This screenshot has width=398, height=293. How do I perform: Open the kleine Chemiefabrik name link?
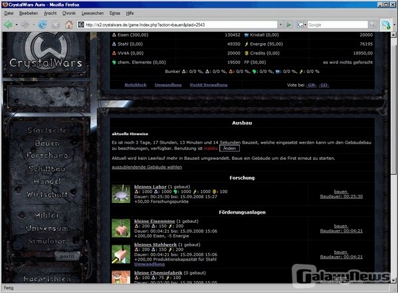click(158, 272)
